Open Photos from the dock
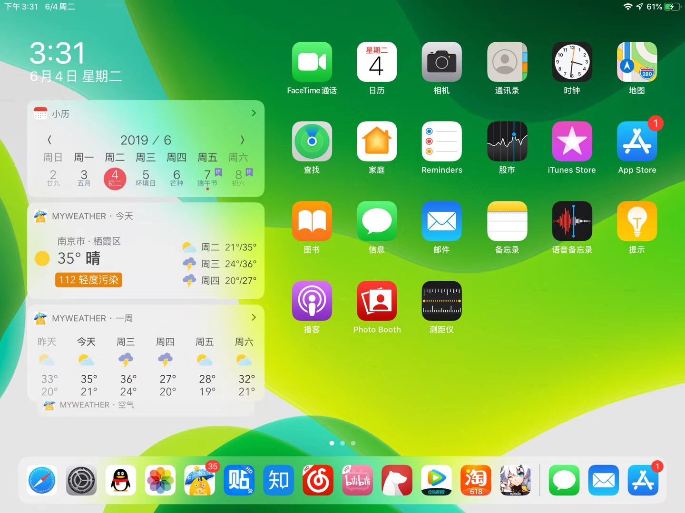Screen dimensions: 685x513 click(x=160, y=481)
